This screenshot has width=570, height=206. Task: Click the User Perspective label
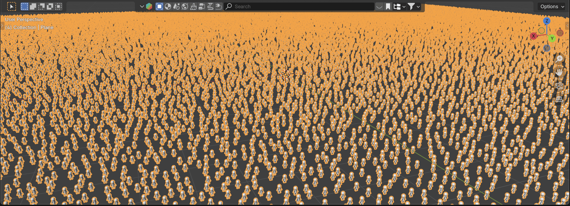24,19
